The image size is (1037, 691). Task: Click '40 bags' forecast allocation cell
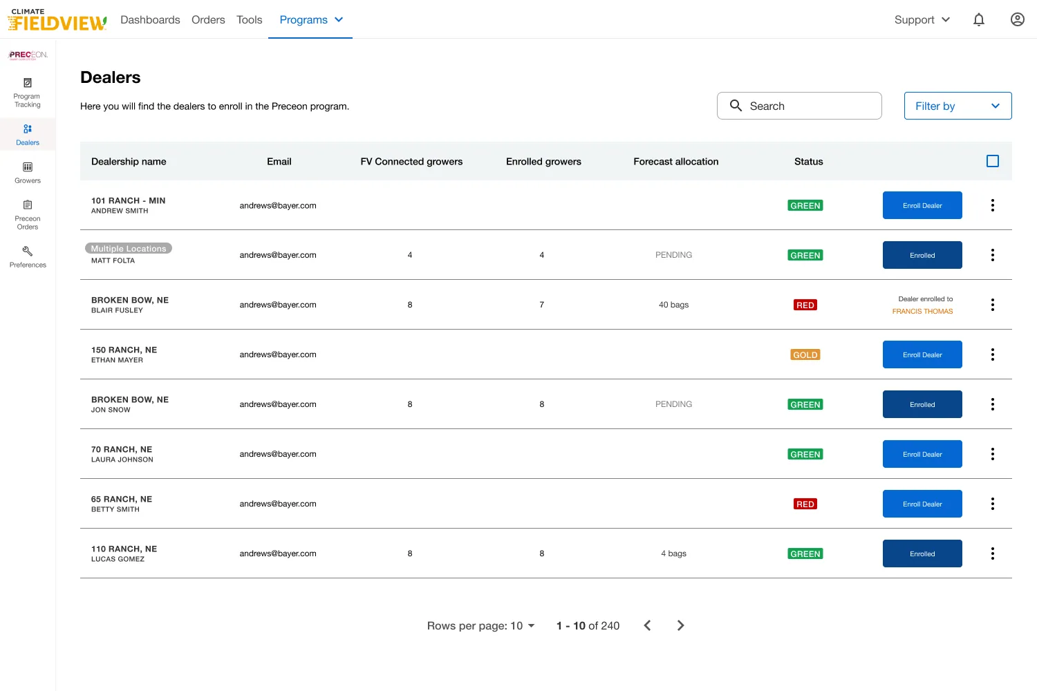[x=674, y=305]
